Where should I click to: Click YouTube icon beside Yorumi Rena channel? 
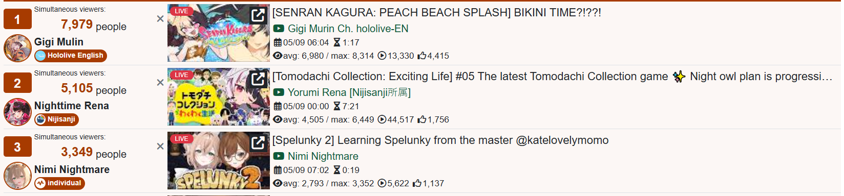(279, 92)
